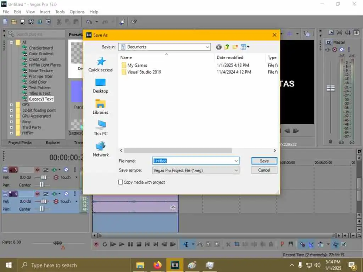The height and width of the screenshot is (272, 363).
Task: Open the My Games folder
Action: coord(137,65)
